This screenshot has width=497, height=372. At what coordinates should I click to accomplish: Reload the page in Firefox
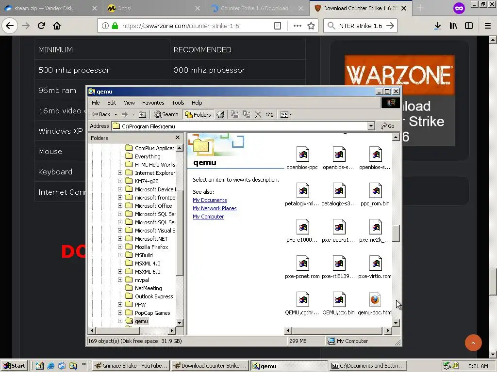point(42,26)
